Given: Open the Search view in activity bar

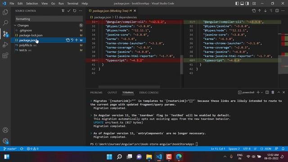Looking at the screenshot, I should pyautogui.click(x=5, y=23).
